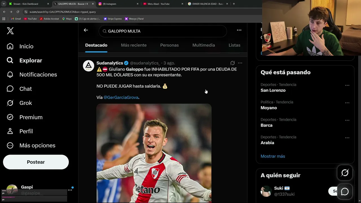The image size is (361, 203).
Task: Click the @sudanalytics_ handle
Action: [145, 63]
